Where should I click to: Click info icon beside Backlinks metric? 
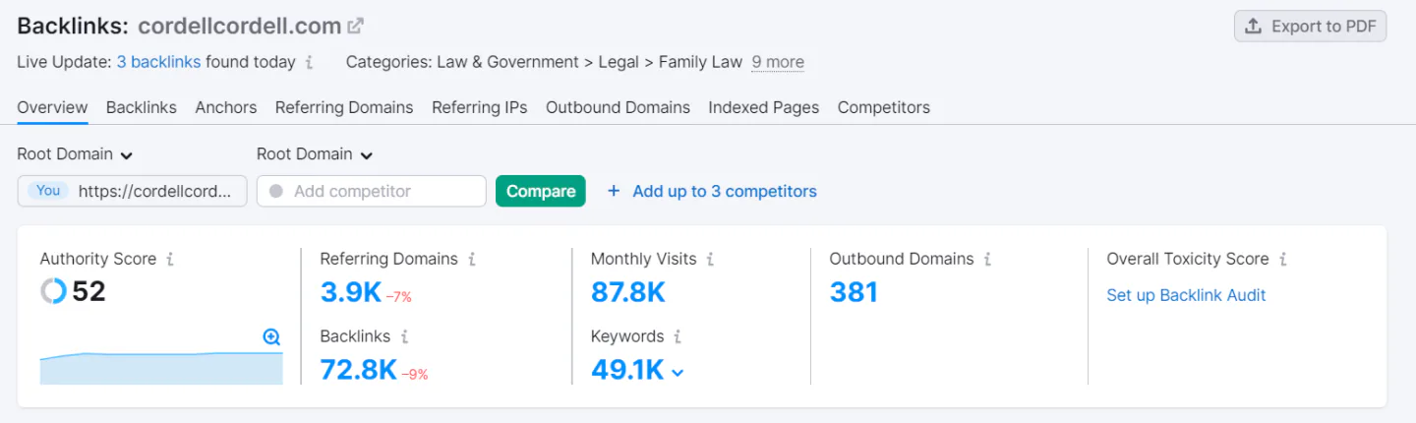pyautogui.click(x=404, y=336)
